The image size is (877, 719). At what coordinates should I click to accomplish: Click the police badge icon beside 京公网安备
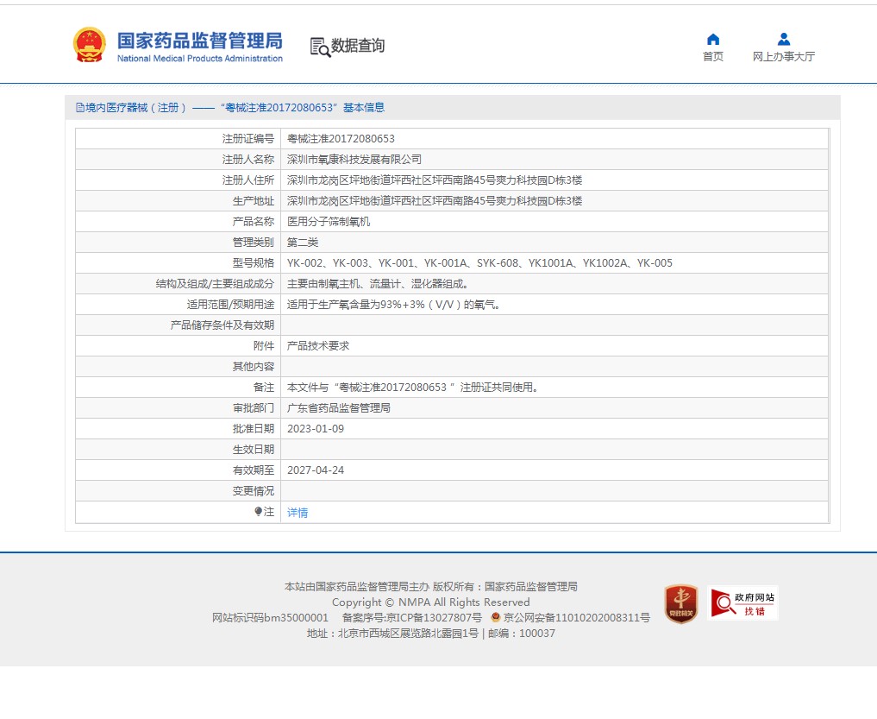(x=495, y=617)
